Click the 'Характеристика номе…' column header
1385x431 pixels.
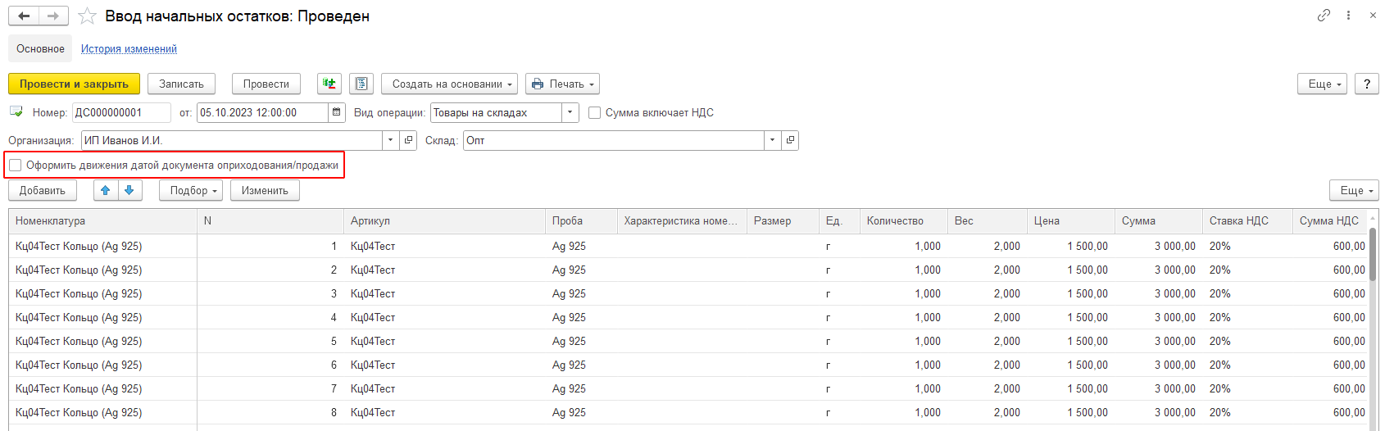(x=682, y=220)
